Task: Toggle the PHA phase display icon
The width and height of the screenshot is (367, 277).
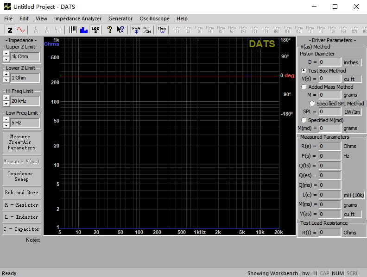Action: tap(136, 30)
